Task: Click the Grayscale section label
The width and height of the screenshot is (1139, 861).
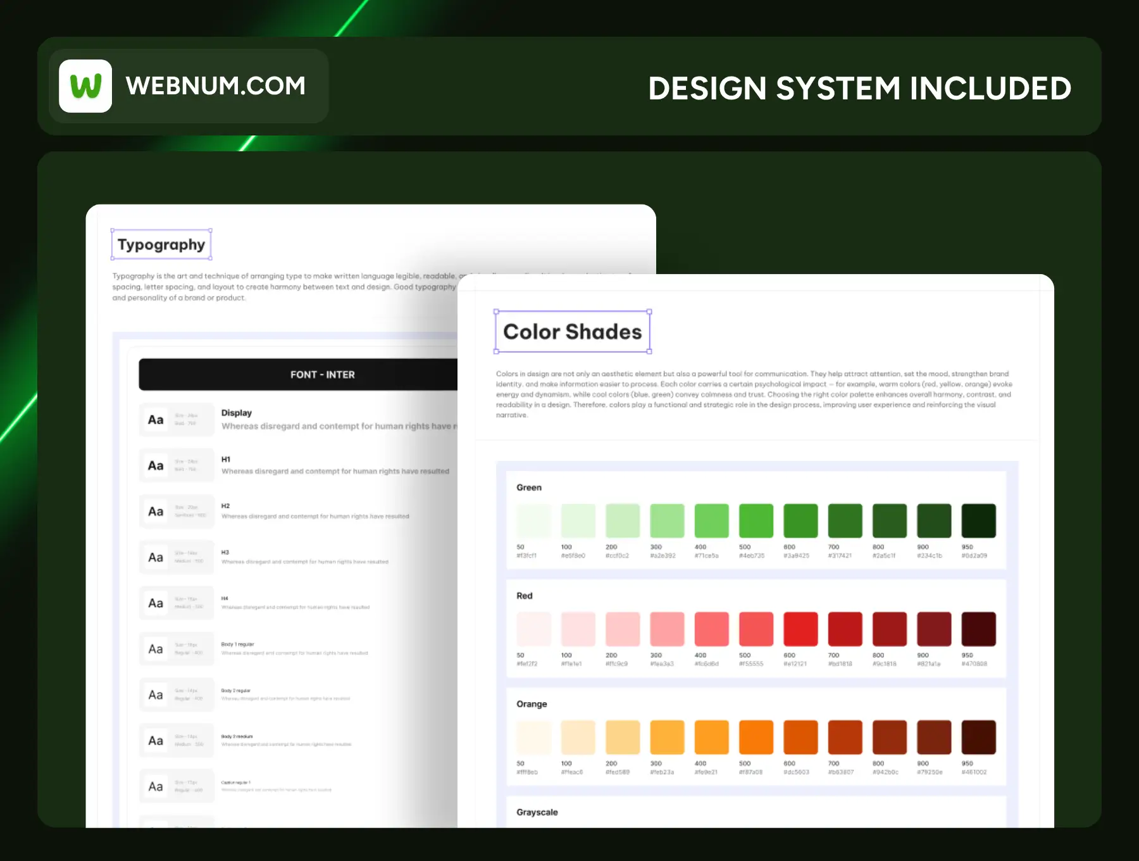Action: tap(537, 812)
